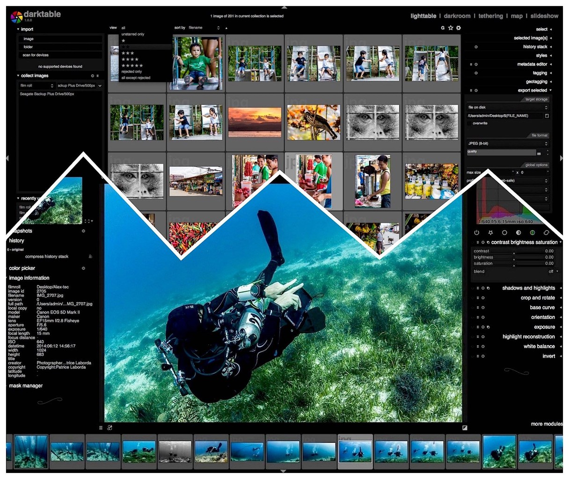Open the JPEG (8-bit) format dropdown
569x479 pixels.
point(507,144)
